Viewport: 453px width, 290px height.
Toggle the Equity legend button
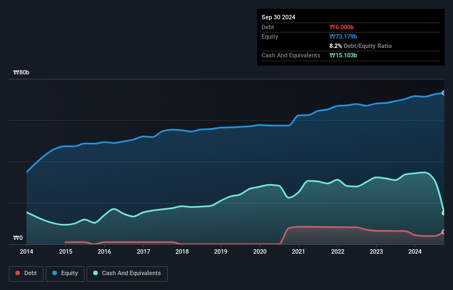click(65, 273)
